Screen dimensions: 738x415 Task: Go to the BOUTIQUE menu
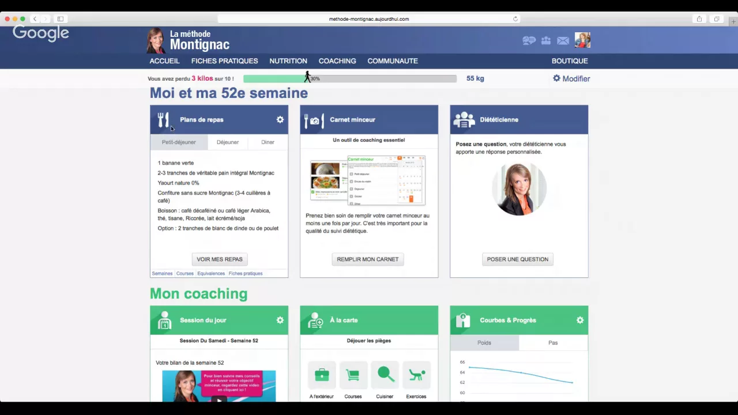(x=570, y=61)
